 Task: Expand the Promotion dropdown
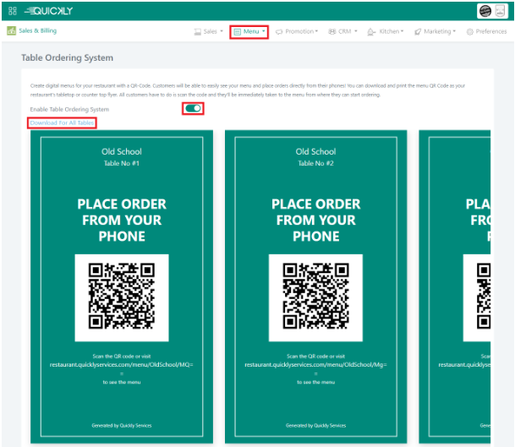tap(296, 31)
